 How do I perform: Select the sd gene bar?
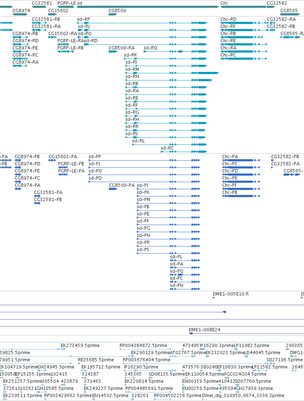pos(148,7)
